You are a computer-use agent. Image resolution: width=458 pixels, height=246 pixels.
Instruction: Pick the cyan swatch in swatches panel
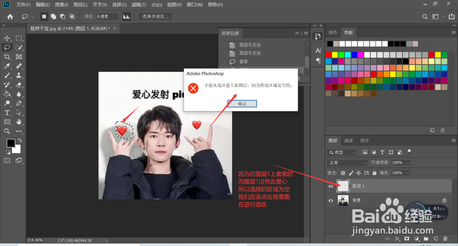coord(348,55)
